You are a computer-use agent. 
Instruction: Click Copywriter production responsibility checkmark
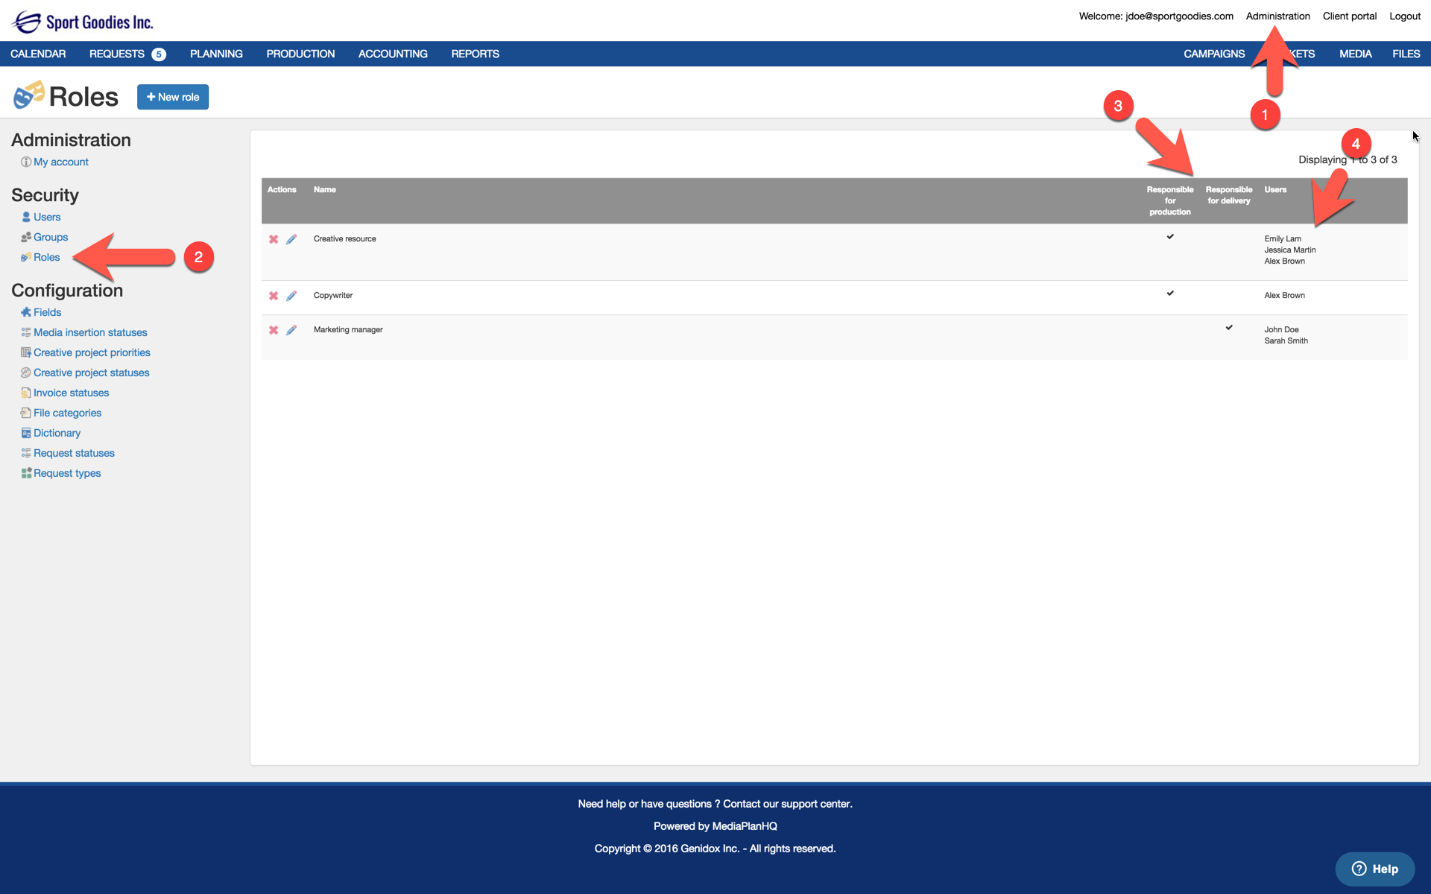(1170, 294)
